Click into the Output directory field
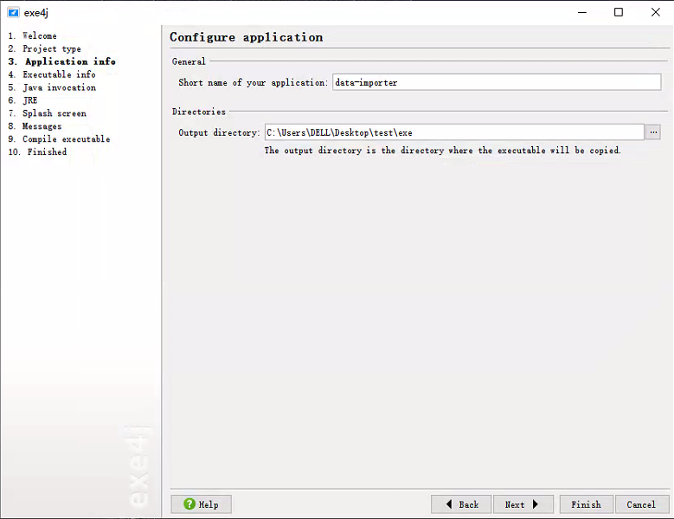674x519 pixels. click(454, 132)
